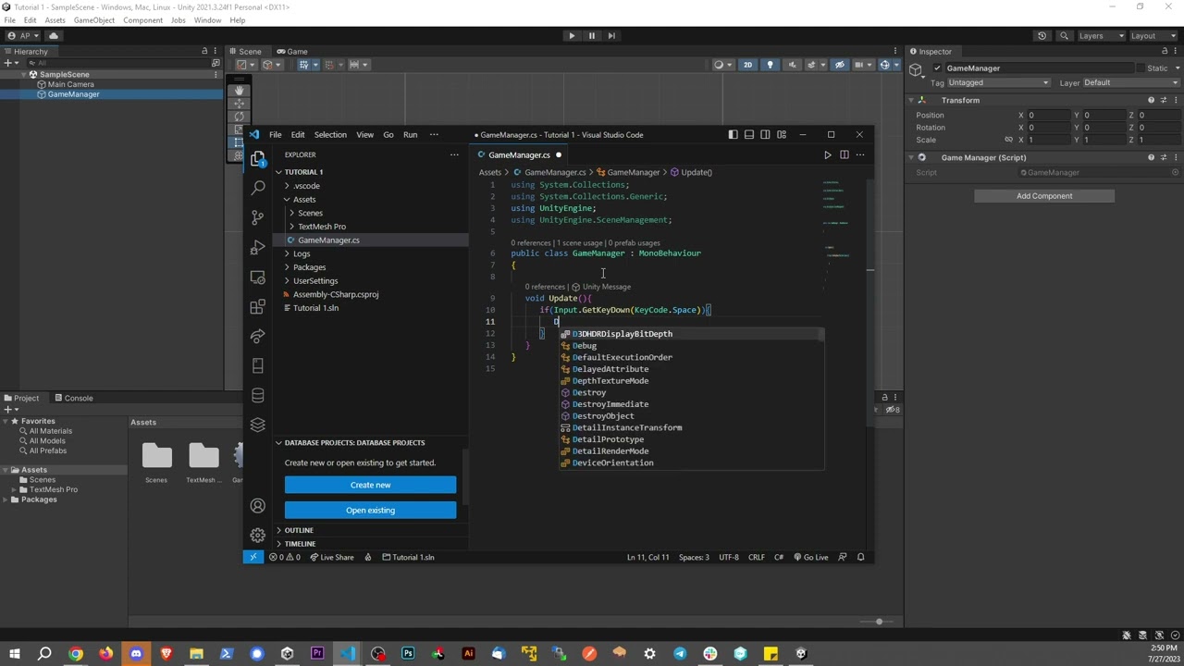The height and width of the screenshot is (666, 1184).
Task: Switch to Unity Console tab
Action: click(72, 398)
